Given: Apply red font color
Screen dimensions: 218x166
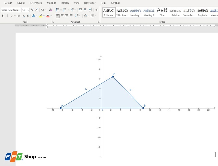Looking at the screenshot, I should coord(48,16).
